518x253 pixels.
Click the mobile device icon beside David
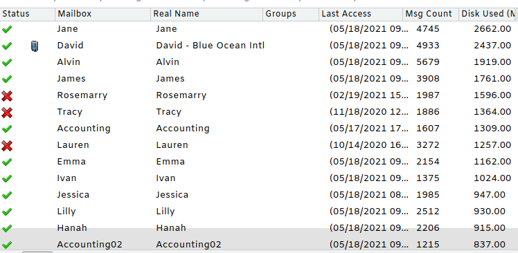coord(35,46)
